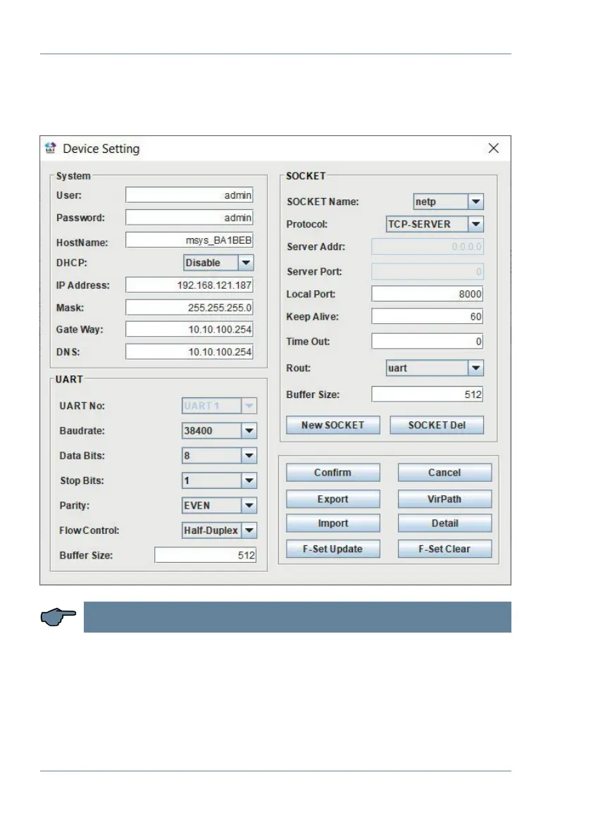Click the Export button
591x839 pixels.
point(332,499)
